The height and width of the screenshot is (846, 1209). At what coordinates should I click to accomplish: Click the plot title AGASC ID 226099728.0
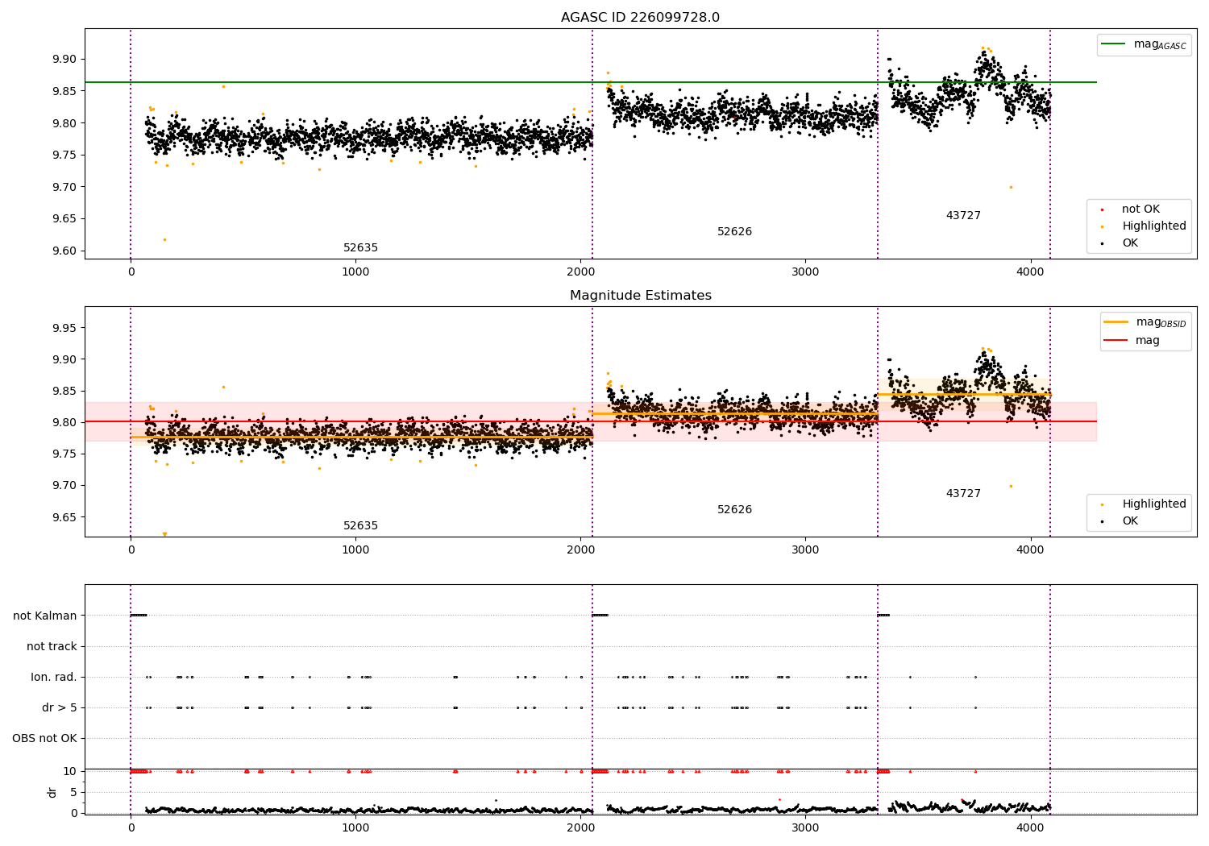640,18
